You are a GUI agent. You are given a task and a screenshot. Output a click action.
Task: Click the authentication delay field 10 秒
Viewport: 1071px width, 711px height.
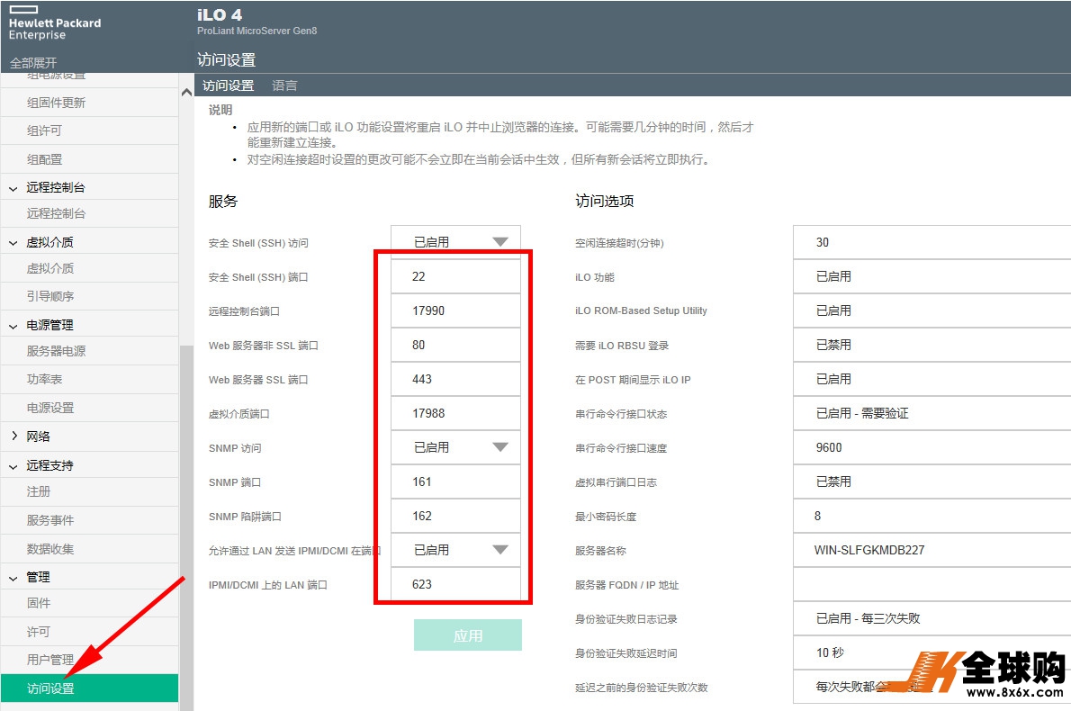[931, 652]
